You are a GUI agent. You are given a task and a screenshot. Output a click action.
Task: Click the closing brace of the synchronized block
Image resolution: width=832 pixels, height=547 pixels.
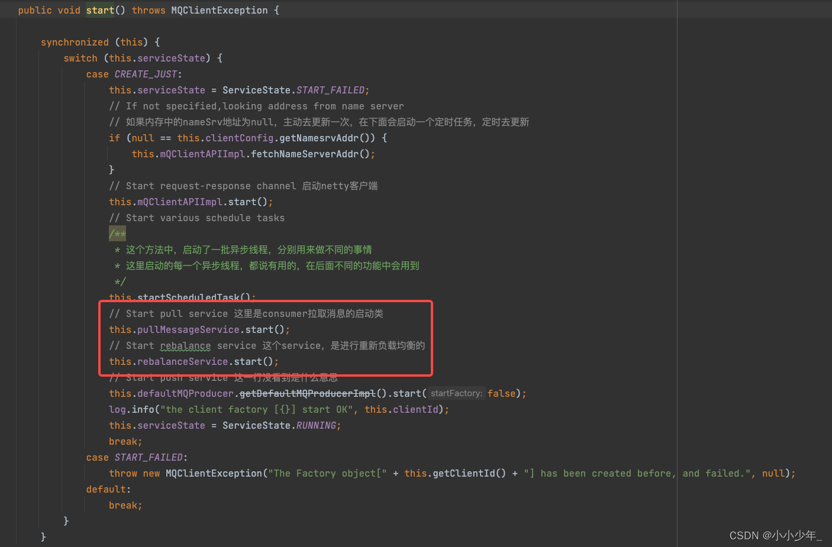43,537
